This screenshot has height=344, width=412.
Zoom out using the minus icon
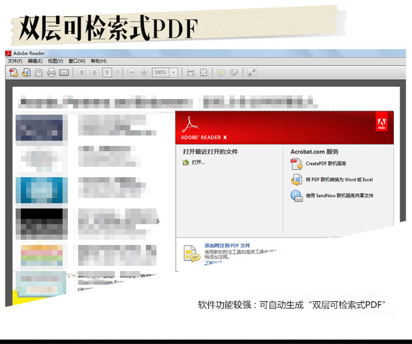131,72
